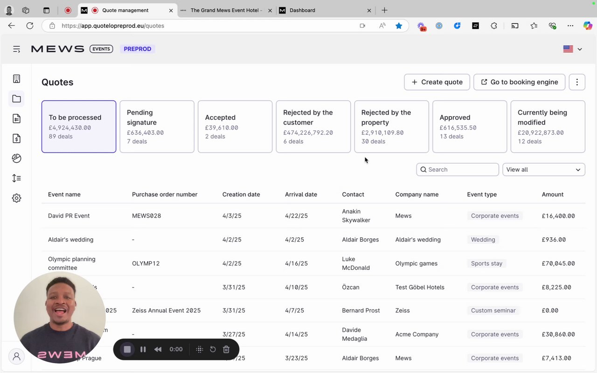The image size is (597, 373).
Task: Open the hotel building icon in sidebar
Action: (16, 79)
